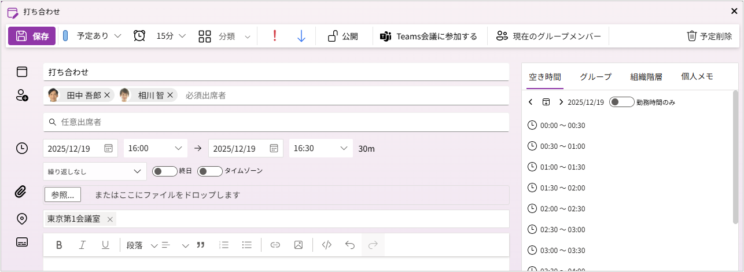Open the 段落 paragraph style dropdown
744x272 pixels.
[142, 245]
